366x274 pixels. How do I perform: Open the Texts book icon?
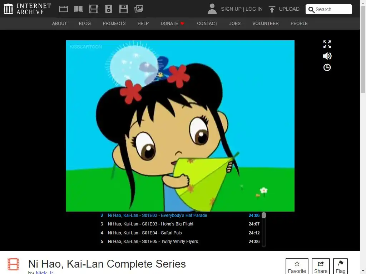(78, 9)
